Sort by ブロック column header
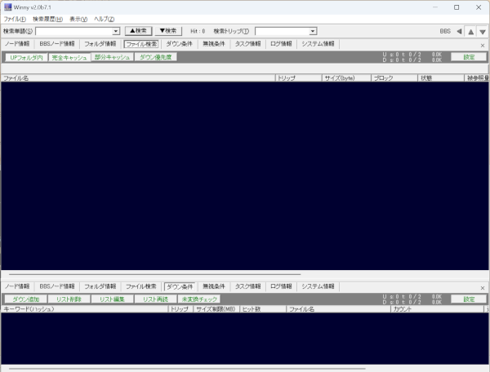Image resolution: width=490 pixels, height=372 pixels. pos(394,78)
